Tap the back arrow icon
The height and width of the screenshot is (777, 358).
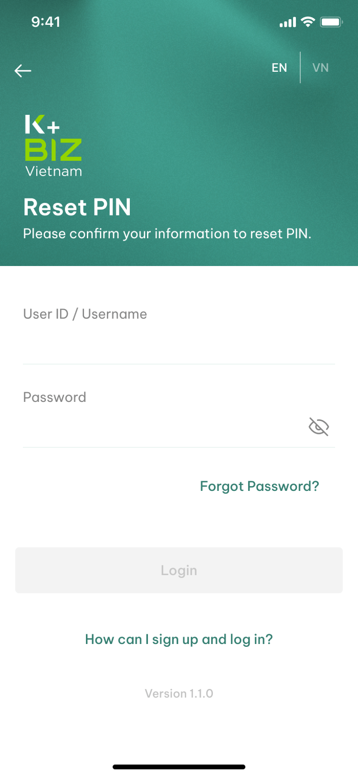point(23,71)
